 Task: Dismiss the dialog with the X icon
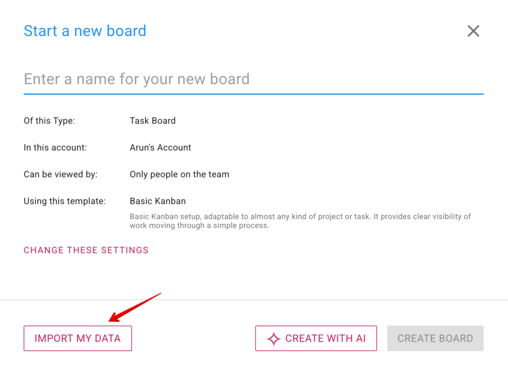(473, 31)
